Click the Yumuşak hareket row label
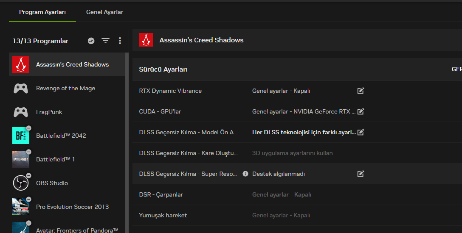 [x=163, y=215]
